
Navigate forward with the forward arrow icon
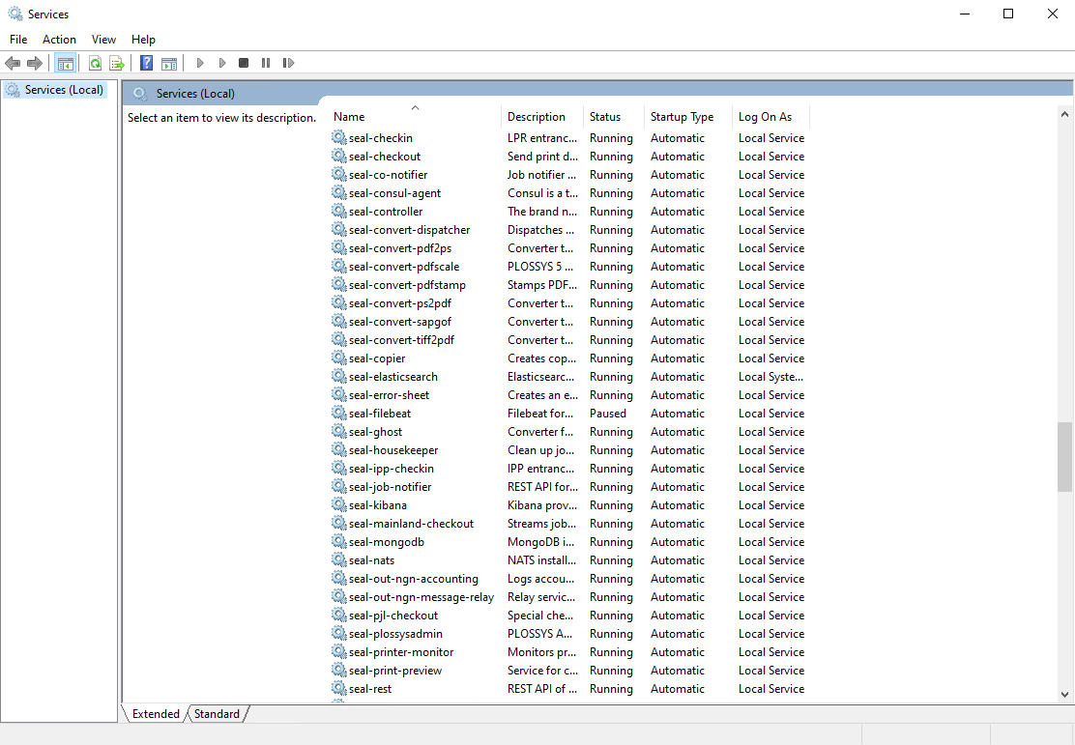click(x=35, y=62)
